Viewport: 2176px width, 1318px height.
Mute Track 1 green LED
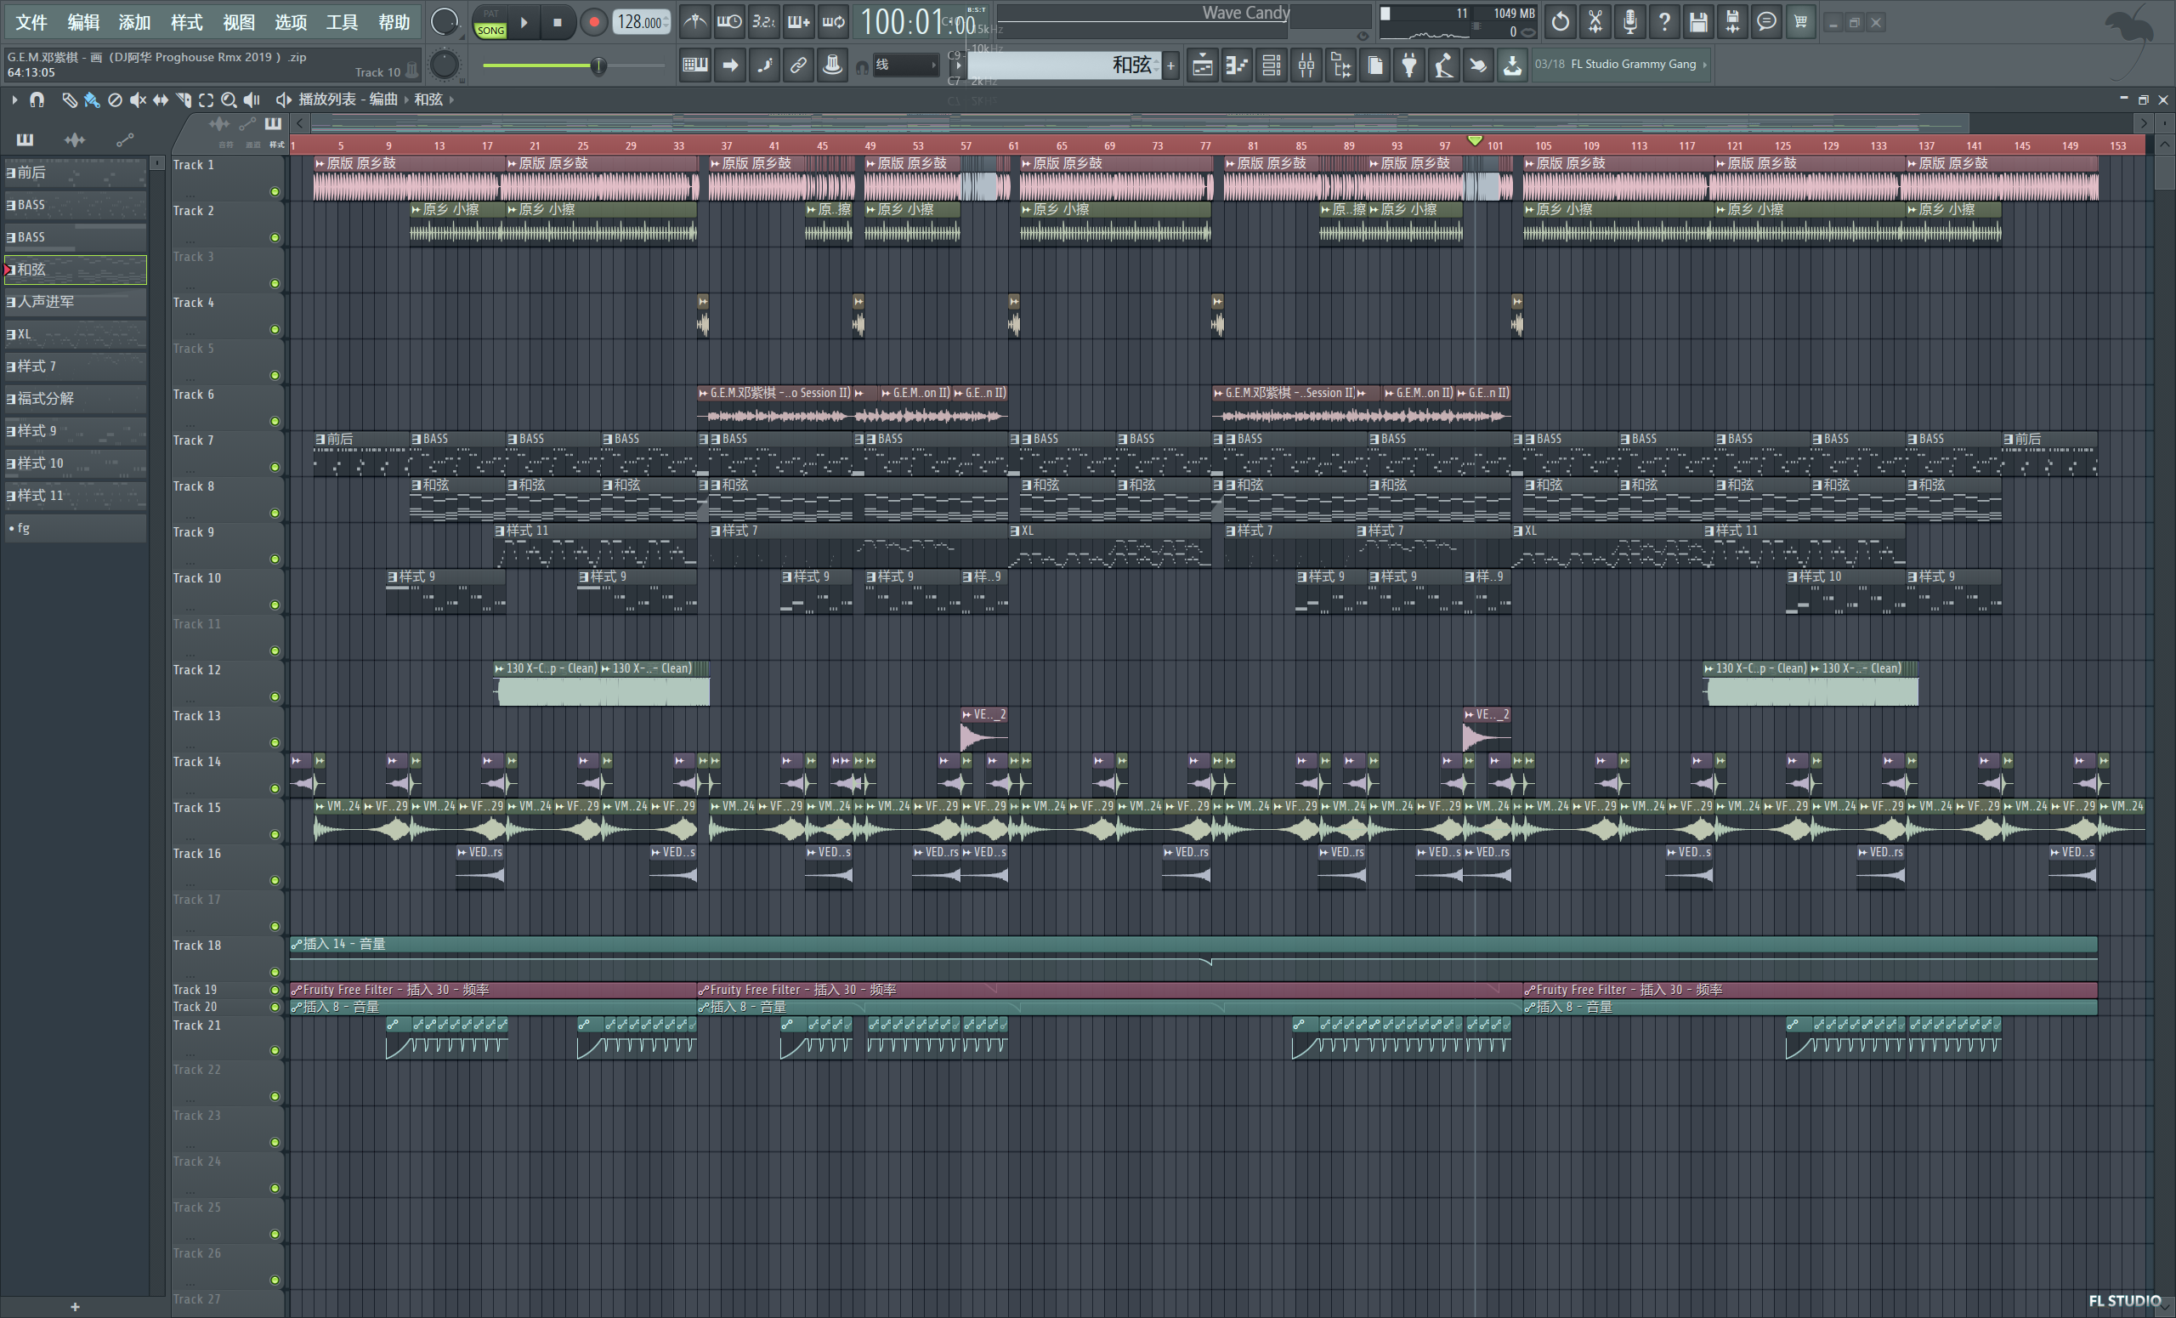[x=275, y=191]
